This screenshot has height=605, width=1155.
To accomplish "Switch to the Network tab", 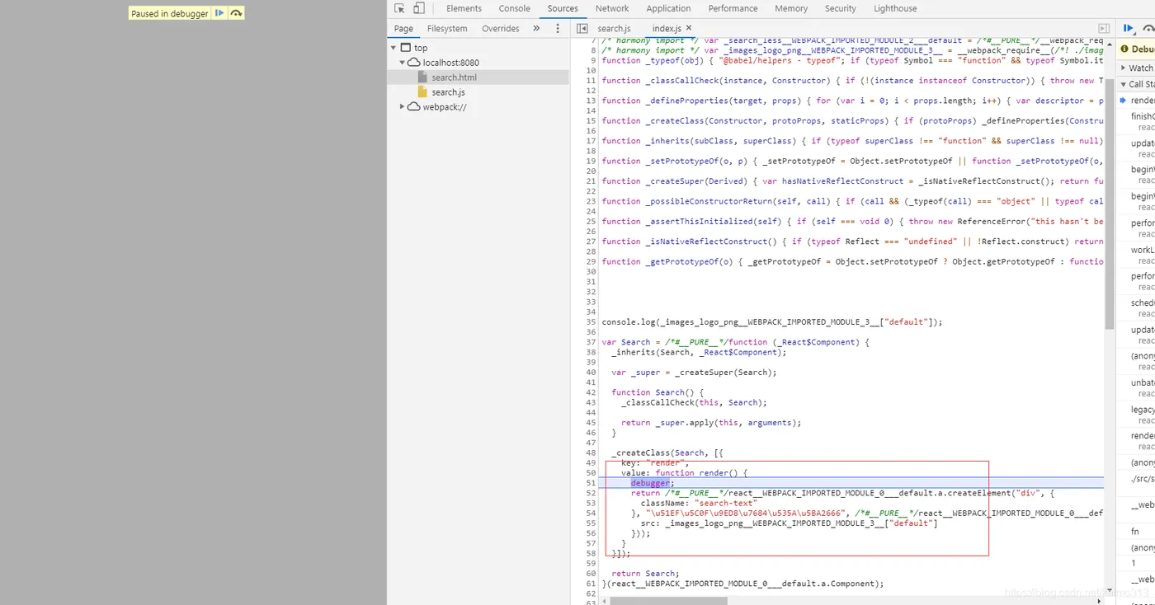I will [612, 8].
